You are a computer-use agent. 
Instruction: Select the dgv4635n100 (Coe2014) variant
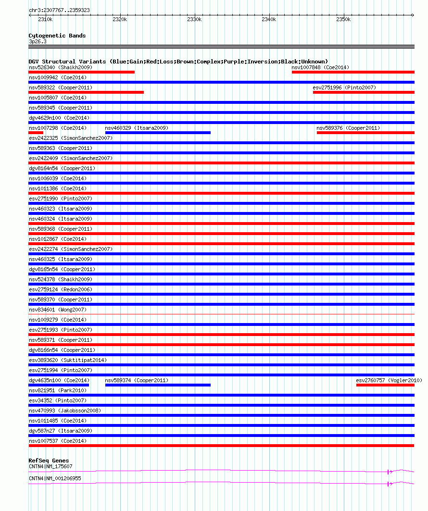click(59, 381)
